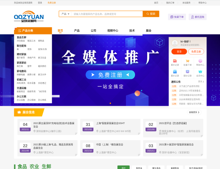The image size is (220, 169).
Task: Open 查看更多 for exhibitions
Action: point(194,112)
